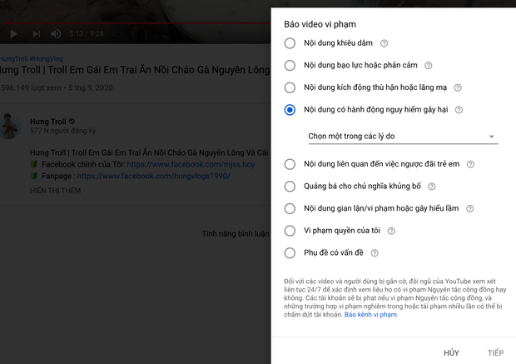This screenshot has height=364, width=516.
Task: Open Hưng Troll channel avatar
Action: pos(10,126)
